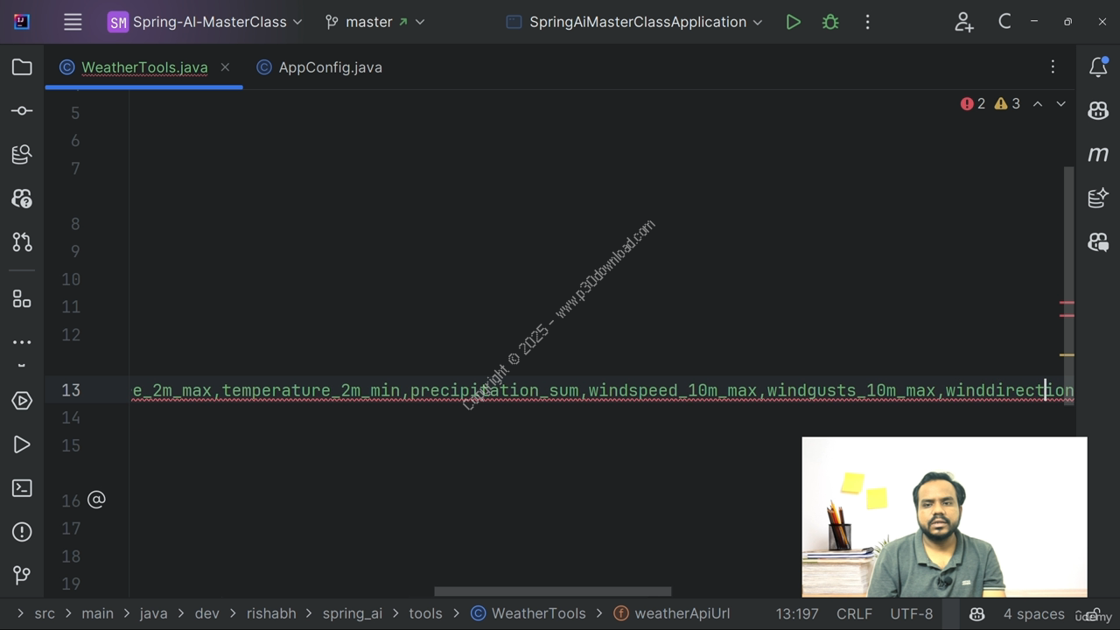
Task: Change the UTF-8 file encoding
Action: (911, 614)
